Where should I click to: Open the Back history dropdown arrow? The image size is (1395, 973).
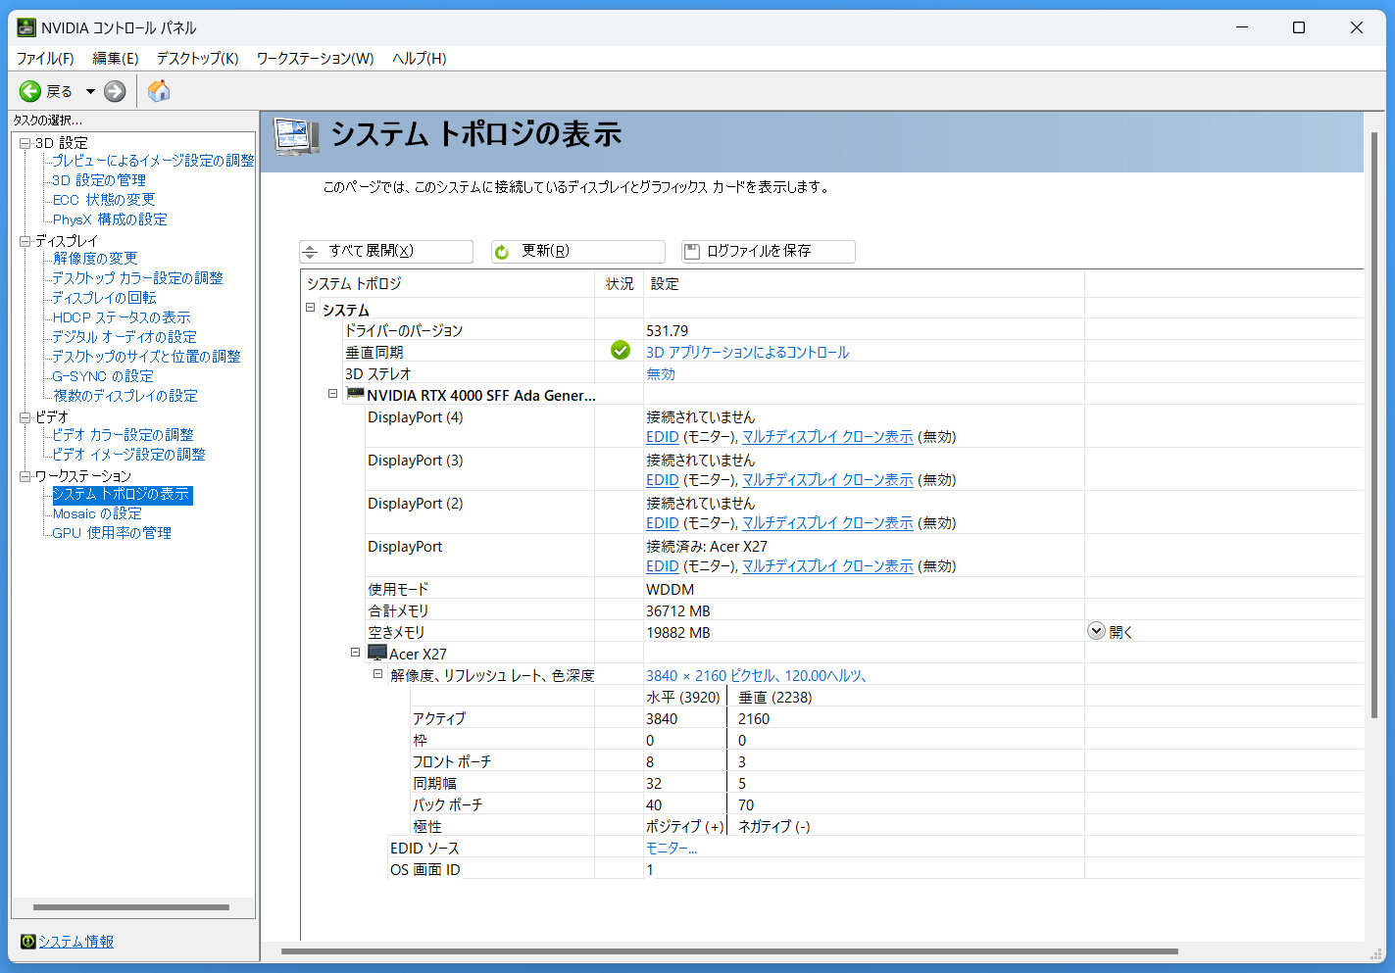pyautogui.click(x=90, y=91)
